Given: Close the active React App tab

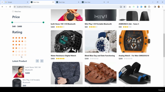Looking at the screenshot, I should 53,2.
